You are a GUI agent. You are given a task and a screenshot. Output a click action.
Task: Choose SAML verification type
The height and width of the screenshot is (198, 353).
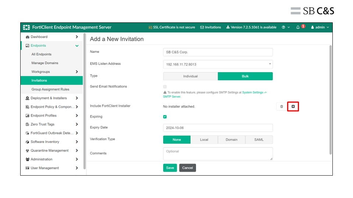[x=259, y=140]
